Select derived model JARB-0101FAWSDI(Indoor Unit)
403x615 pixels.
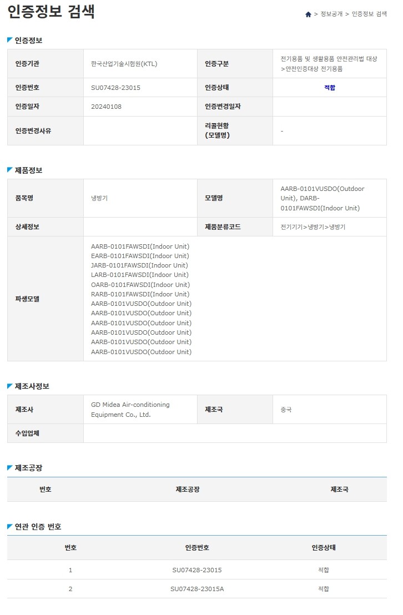click(x=139, y=265)
